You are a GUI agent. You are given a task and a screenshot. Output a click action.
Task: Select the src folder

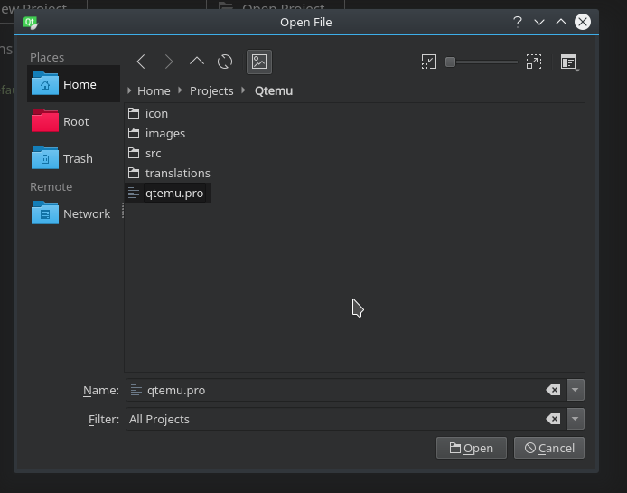pos(145,153)
